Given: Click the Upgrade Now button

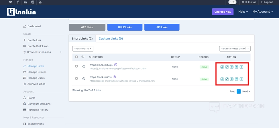Looking at the screenshot, I should [x=223, y=12].
